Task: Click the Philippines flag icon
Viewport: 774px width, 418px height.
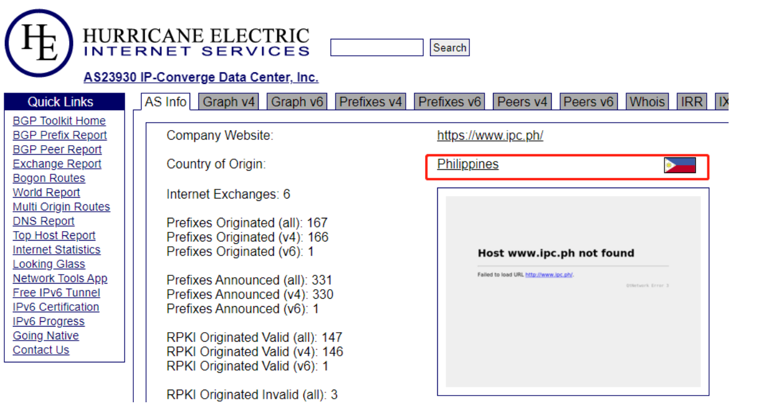Action: pos(680,165)
